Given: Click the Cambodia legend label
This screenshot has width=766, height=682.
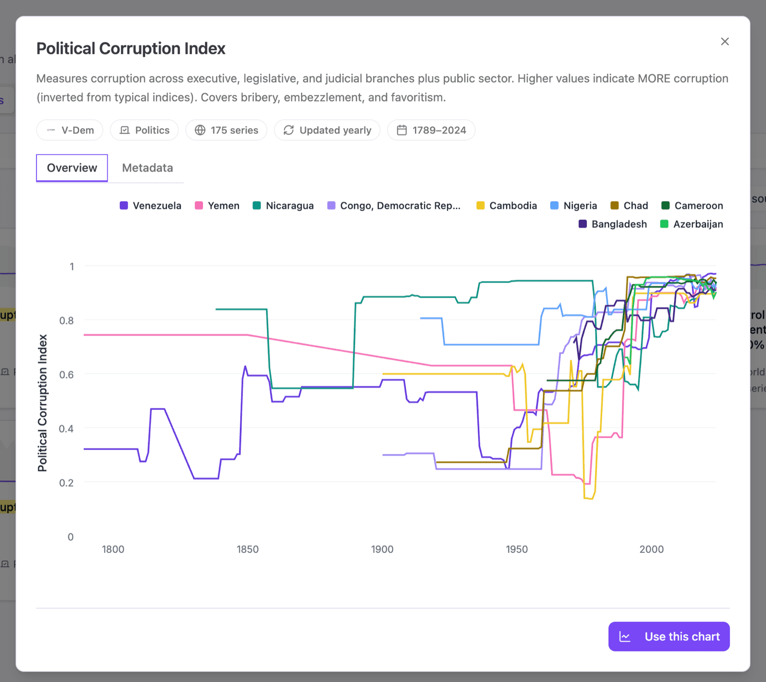Looking at the screenshot, I should pos(513,205).
